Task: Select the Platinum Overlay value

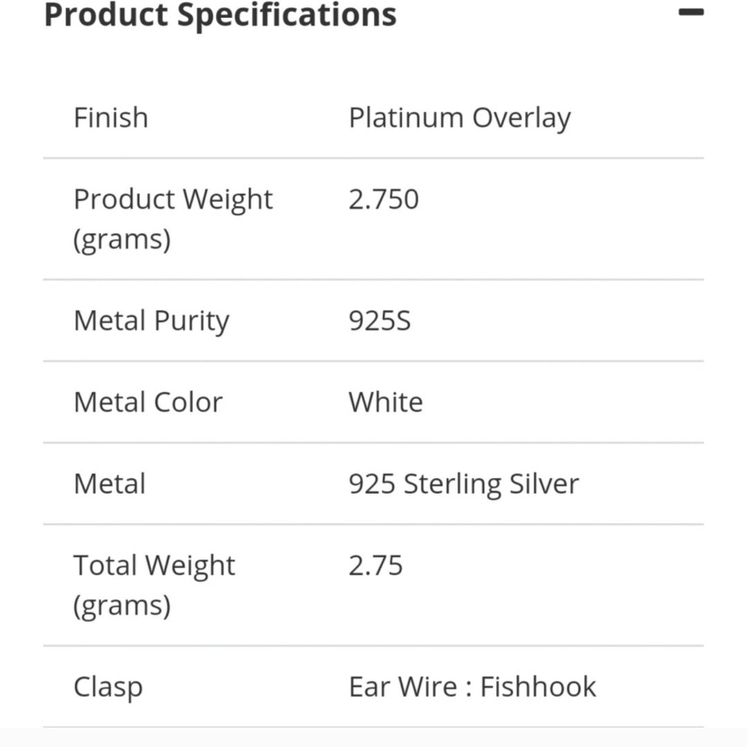Action: (460, 118)
